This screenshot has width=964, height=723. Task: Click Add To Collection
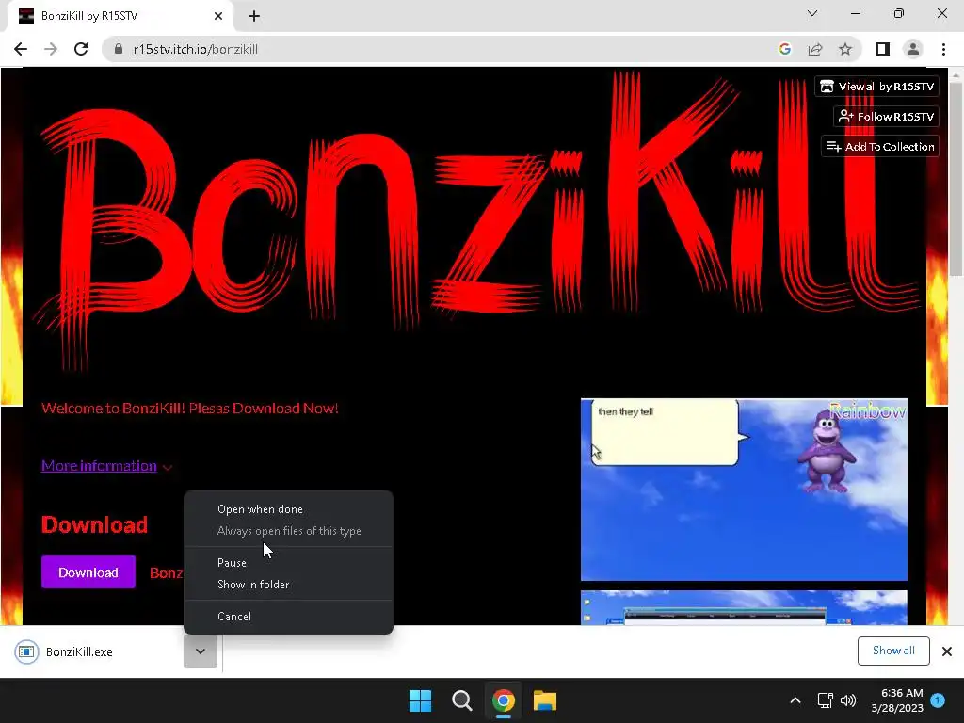tap(880, 146)
